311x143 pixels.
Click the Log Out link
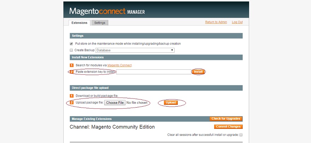point(237,22)
